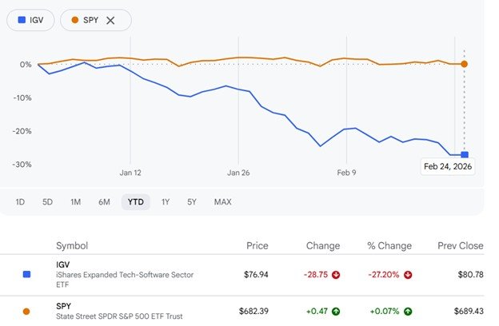Click the IGV legend chip

31,20
